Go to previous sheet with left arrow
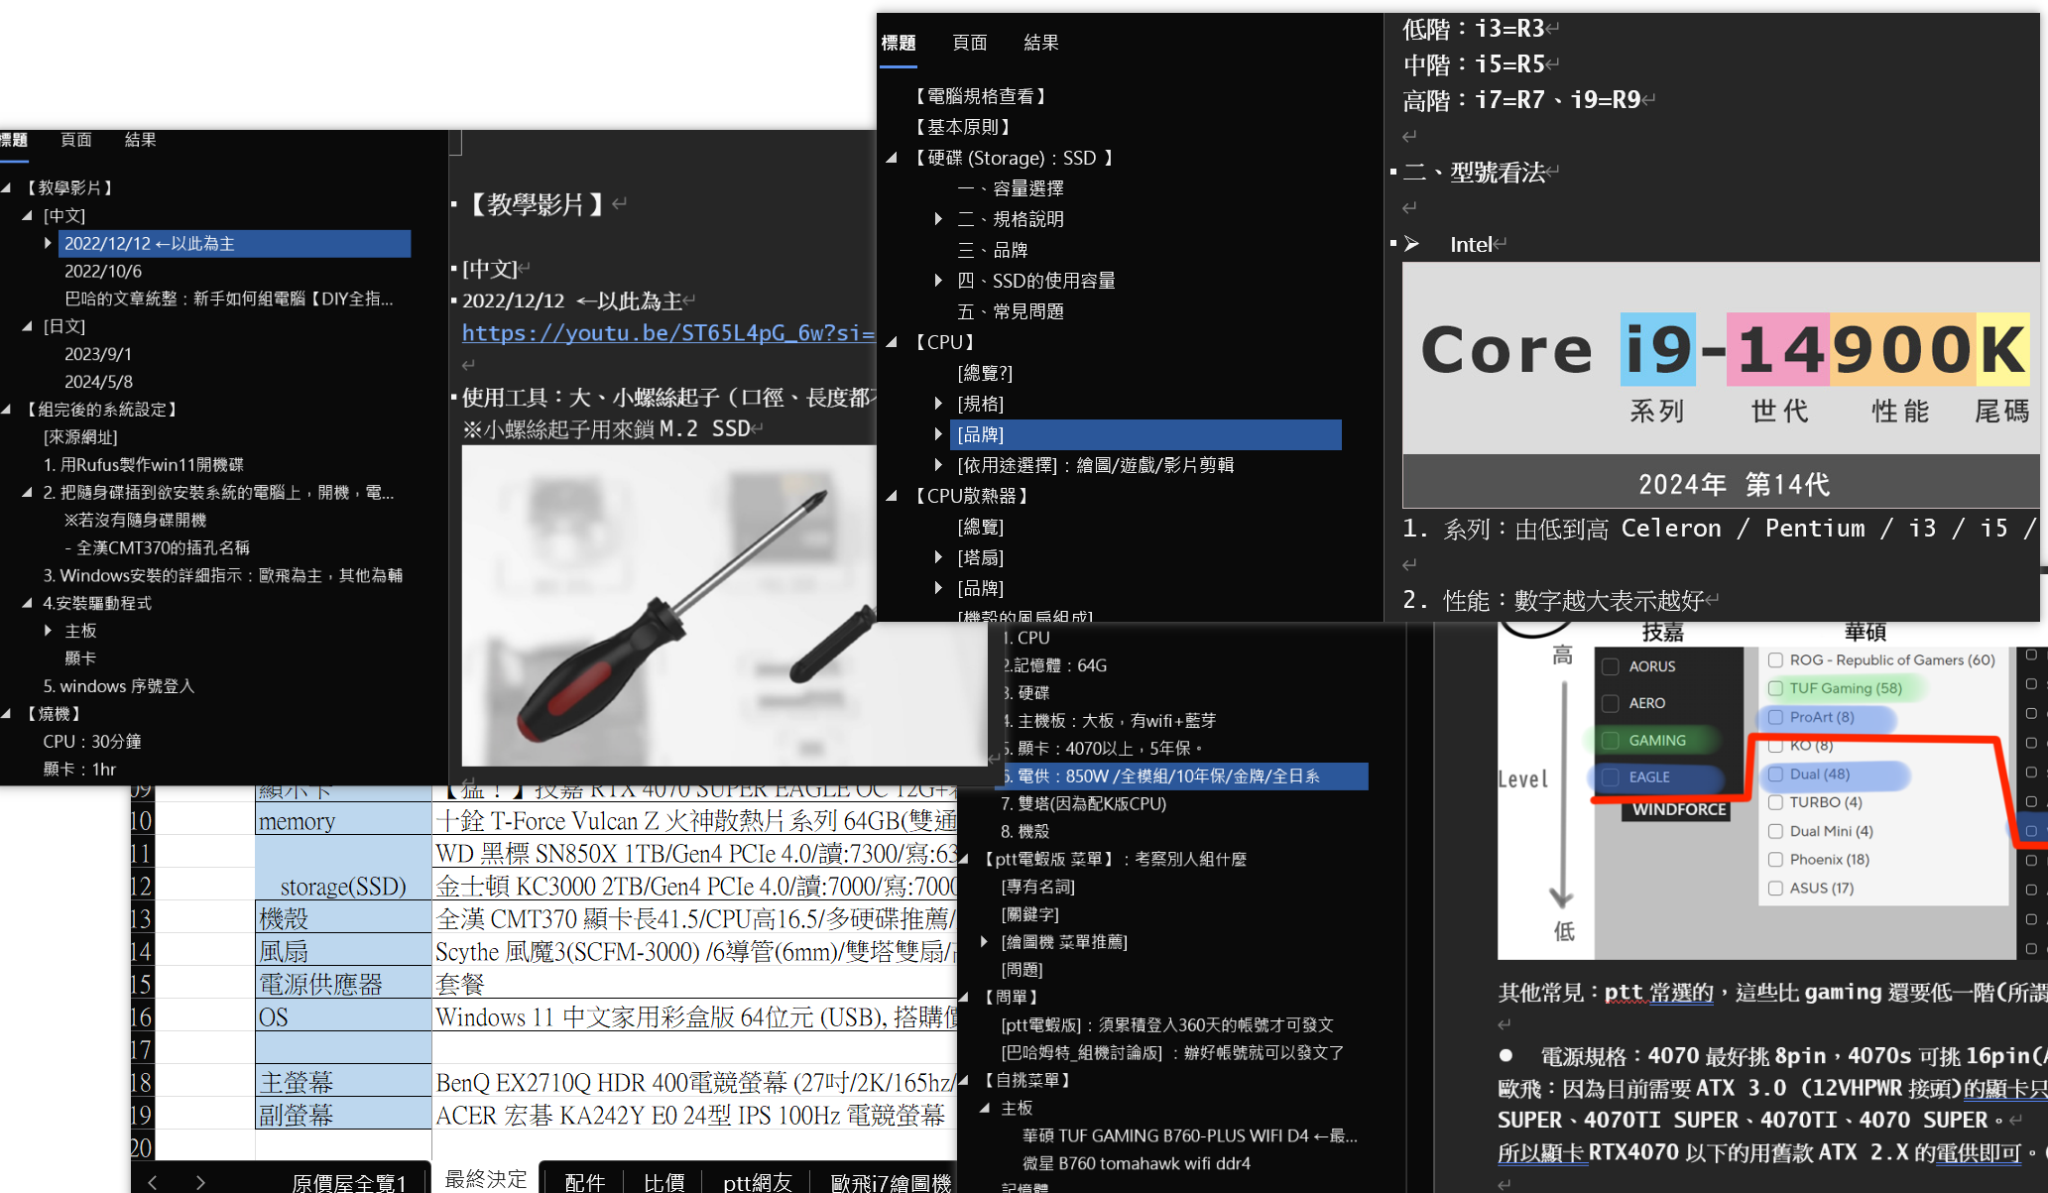2048x1193 pixels. [x=153, y=1181]
